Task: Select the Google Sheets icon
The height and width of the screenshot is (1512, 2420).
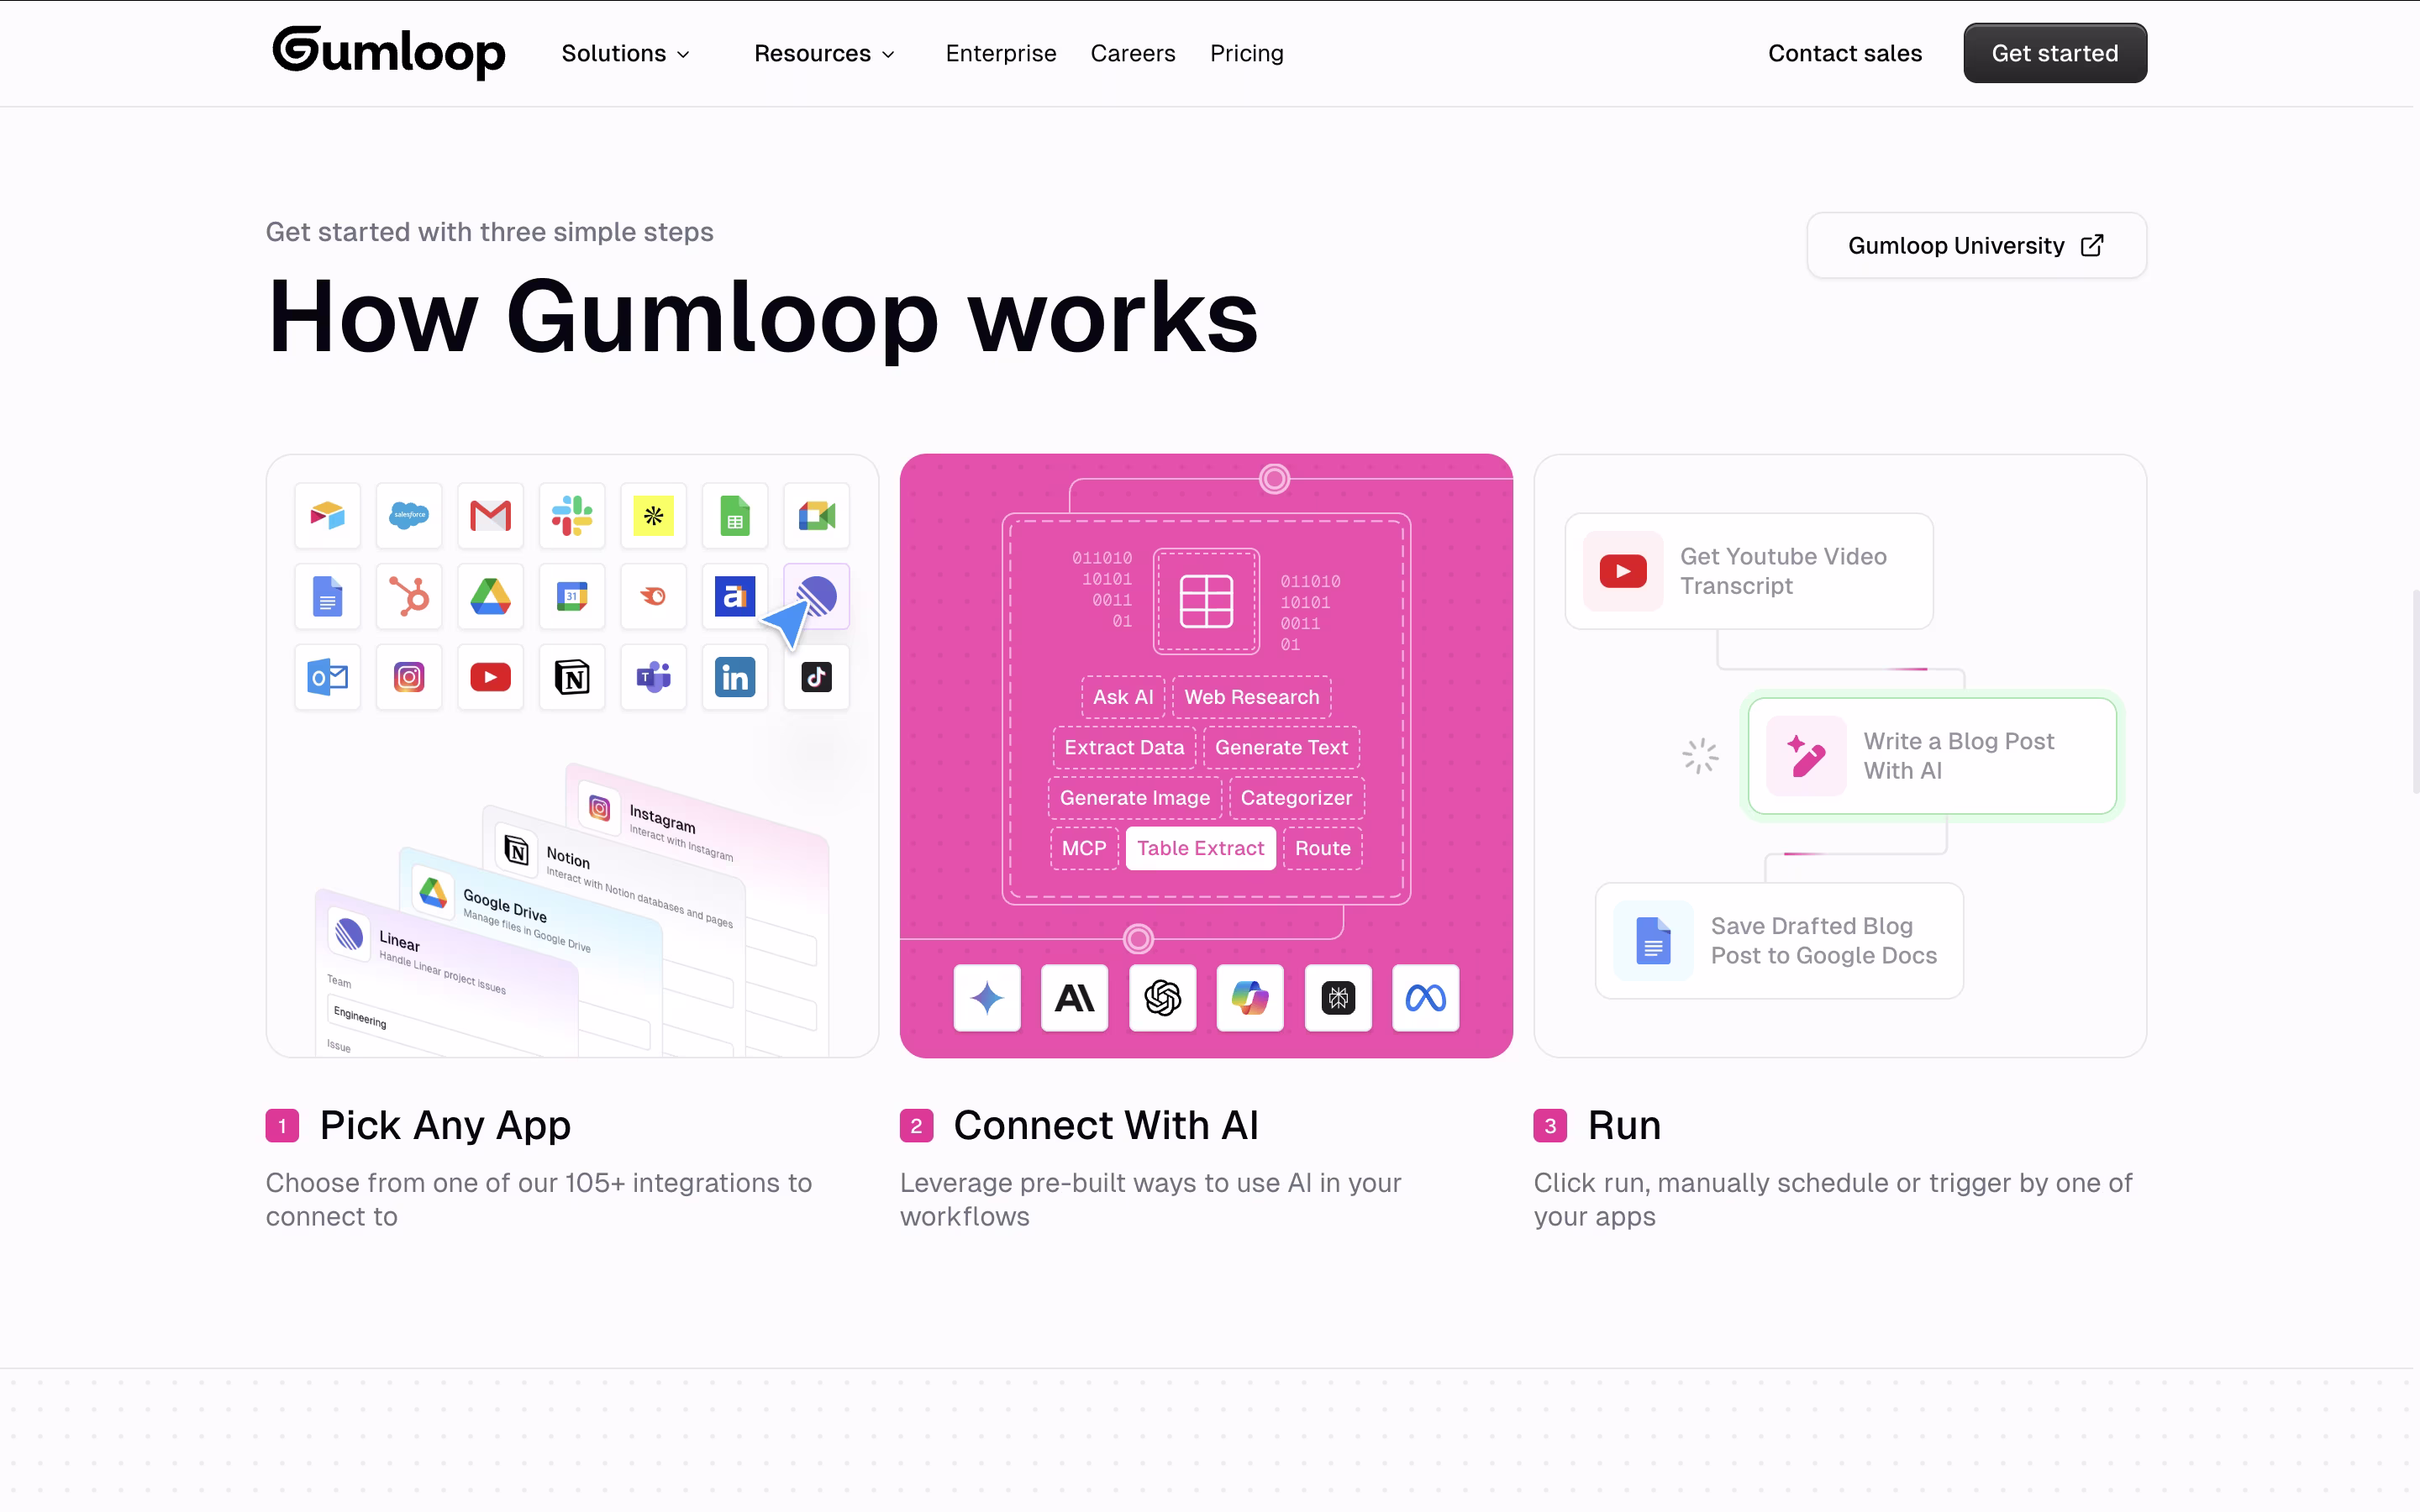Action: [x=735, y=516]
